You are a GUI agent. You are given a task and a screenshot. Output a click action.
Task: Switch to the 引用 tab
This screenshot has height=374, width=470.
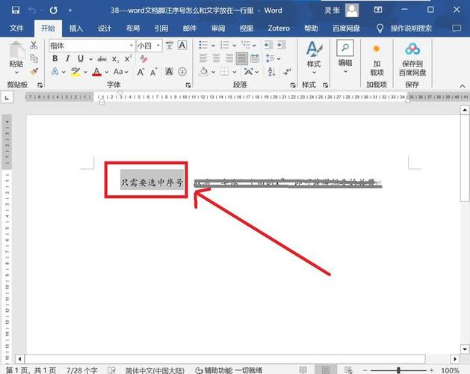(x=161, y=28)
